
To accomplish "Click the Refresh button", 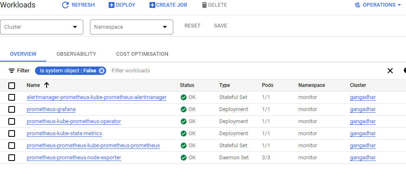I will click(78, 5).
